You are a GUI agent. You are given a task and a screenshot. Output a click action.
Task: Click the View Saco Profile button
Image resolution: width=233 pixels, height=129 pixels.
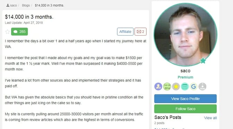click(186, 99)
